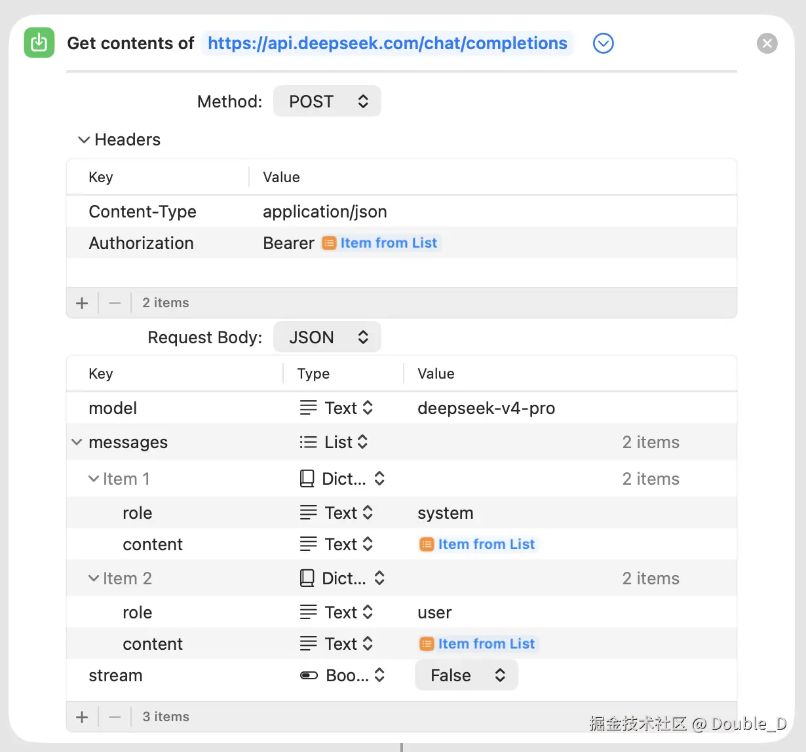
Task: Click the toggle icon in stream row
Action: [309, 675]
